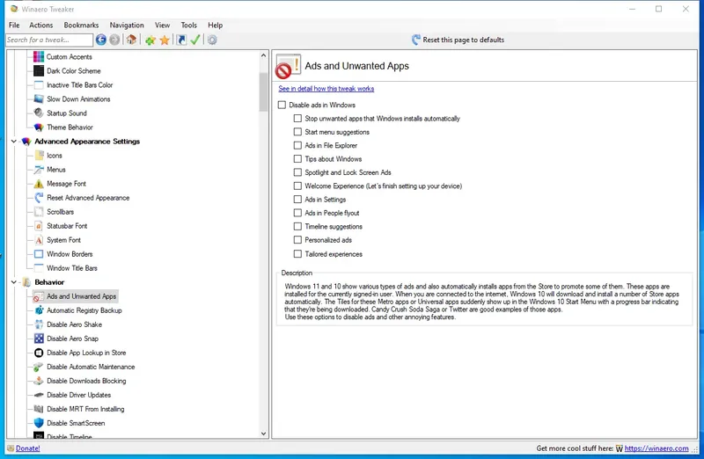Collapse Advanced Appearance Settings tree node
The height and width of the screenshot is (459, 704).
coord(14,142)
